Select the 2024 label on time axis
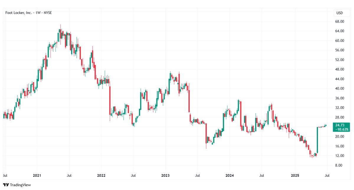The height and width of the screenshot is (190, 354). pyautogui.click(x=230, y=175)
